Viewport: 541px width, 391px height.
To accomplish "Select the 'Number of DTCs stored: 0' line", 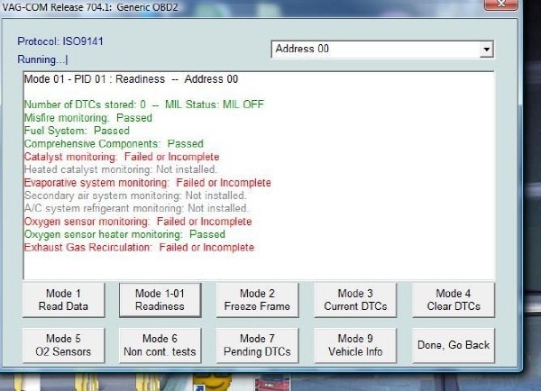I will click(x=144, y=105).
